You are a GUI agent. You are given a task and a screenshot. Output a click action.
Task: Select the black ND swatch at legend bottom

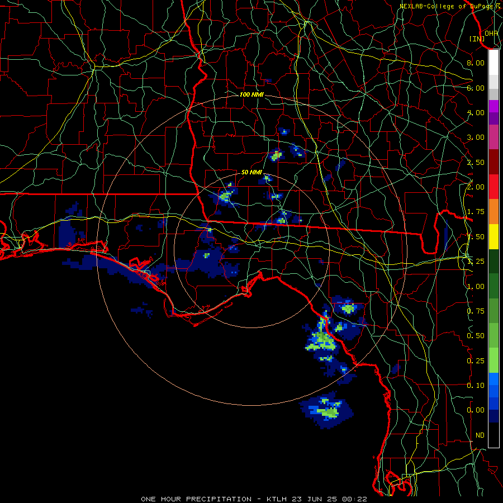(493, 435)
